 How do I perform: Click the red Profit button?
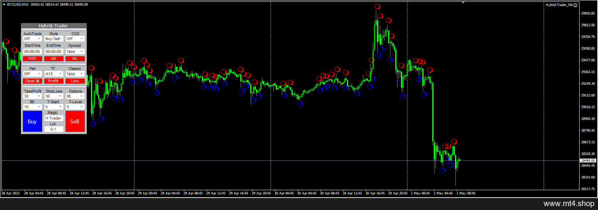click(x=54, y=81)
